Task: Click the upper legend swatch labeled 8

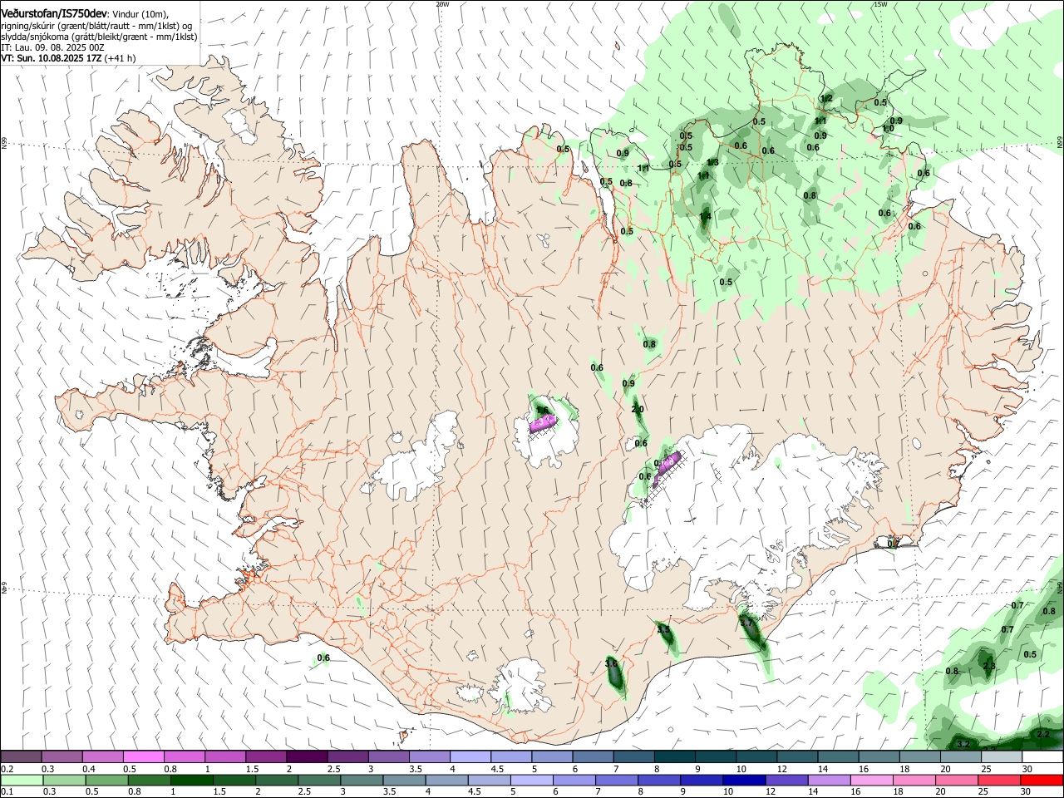Action: [x=673, y=757]
